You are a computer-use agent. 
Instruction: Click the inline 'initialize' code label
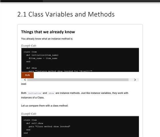click(x=35, y=93)
